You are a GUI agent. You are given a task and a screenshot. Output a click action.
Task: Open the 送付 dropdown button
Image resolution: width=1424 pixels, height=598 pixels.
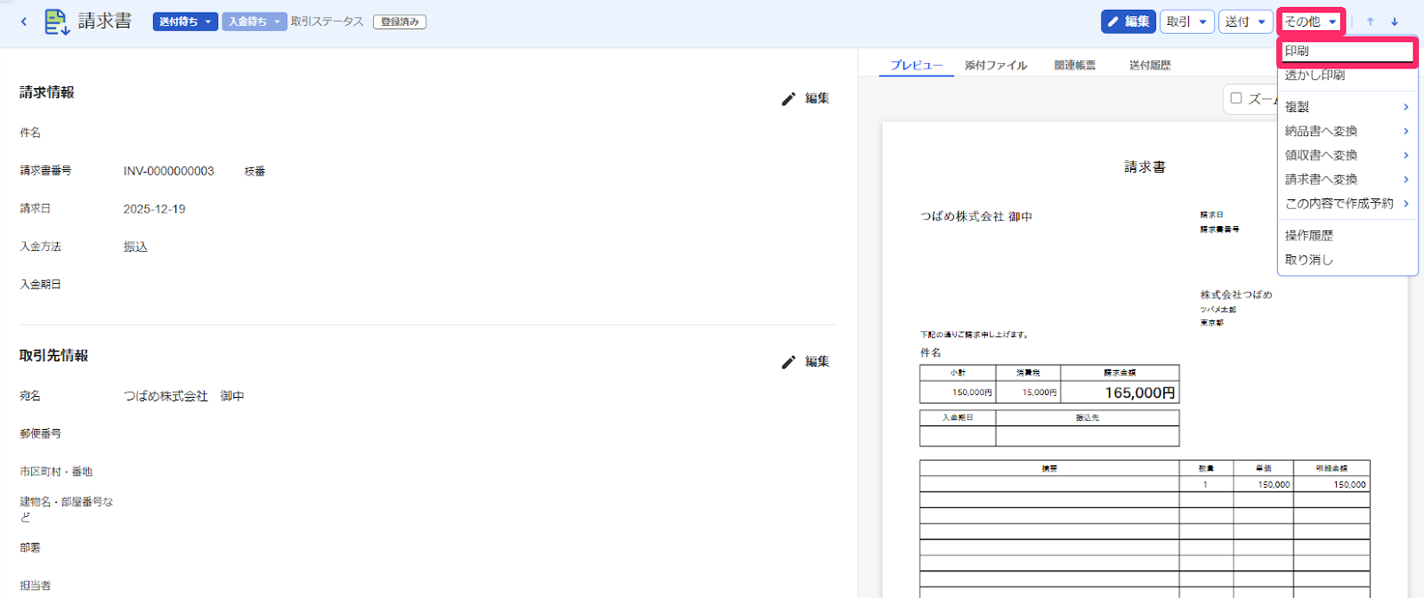pyautogui.click(x=1246, y=21)
